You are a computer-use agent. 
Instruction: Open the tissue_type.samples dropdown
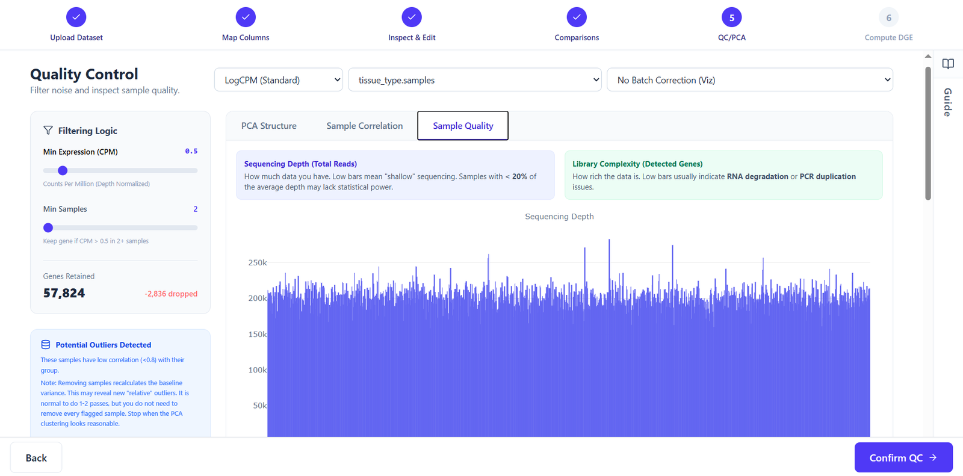[x=475, y=80]
